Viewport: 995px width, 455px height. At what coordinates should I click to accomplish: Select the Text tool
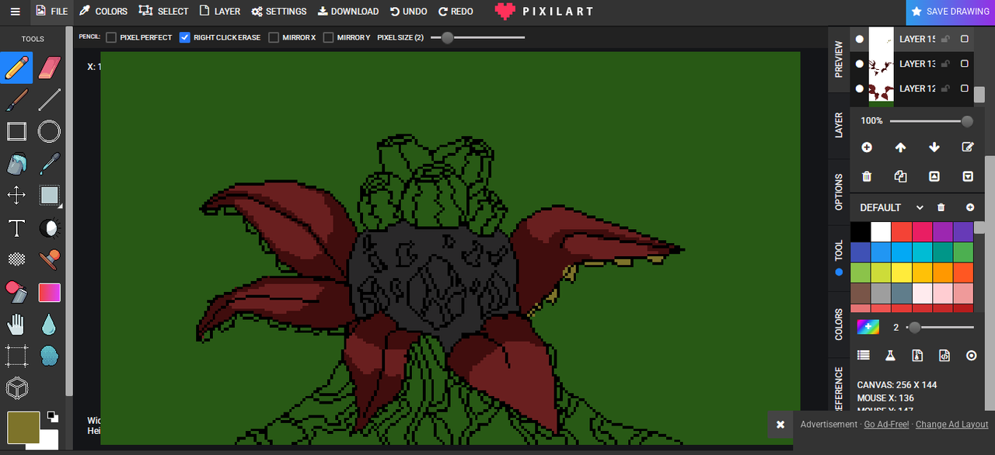click(16, 228)
